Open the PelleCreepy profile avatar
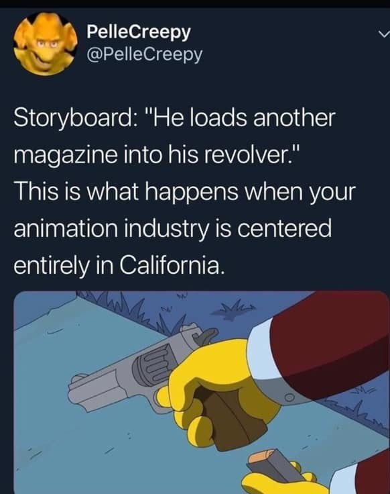Screen dimensions: 390x494 (x=46, y=44)
